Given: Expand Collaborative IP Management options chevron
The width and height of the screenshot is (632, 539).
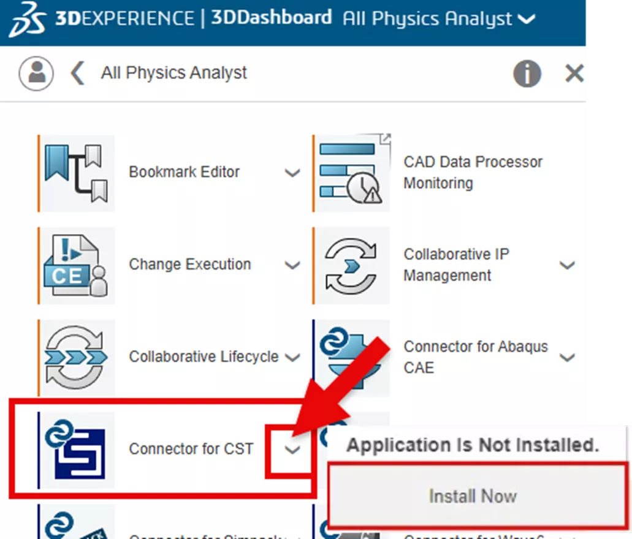Looking at the screenshot, I should 567,265.
